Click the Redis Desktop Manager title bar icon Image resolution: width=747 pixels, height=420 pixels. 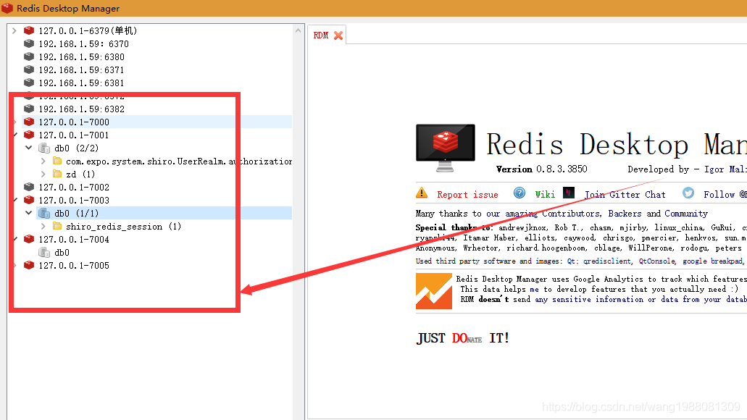[x=7, y=8]
